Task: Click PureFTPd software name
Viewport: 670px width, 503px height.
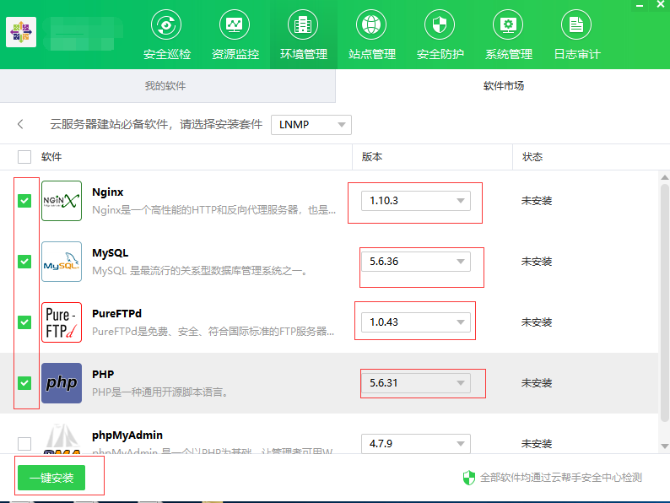Action: tap(116, 313)
